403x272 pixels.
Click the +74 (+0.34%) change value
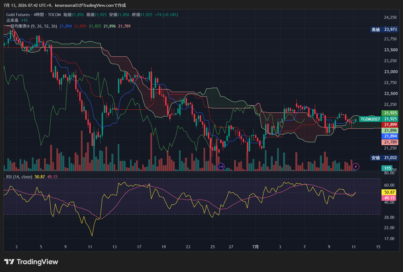tap(167, 15)
